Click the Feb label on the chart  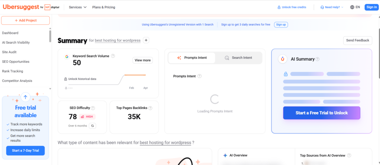[131, 88]
